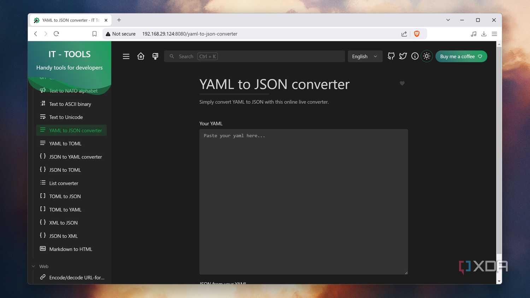530x298 pixels.
Task: Open browser downloads
Action: point(484,34)
